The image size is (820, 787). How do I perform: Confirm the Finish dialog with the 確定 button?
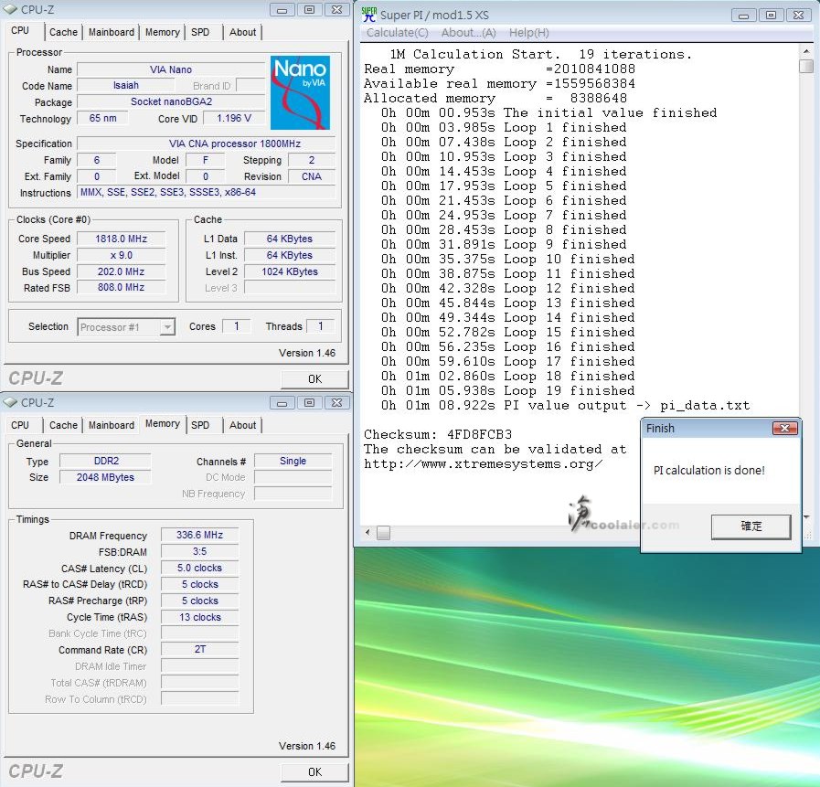coord(751,526)
